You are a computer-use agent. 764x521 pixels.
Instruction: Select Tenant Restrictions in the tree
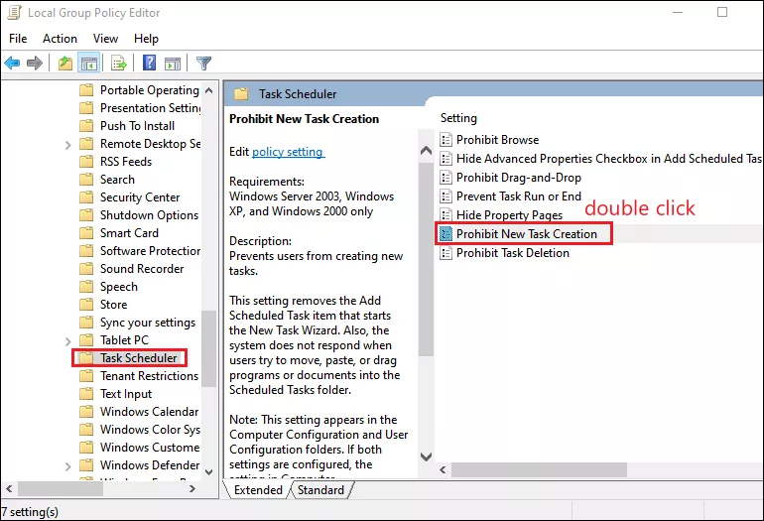pos(149,376)
